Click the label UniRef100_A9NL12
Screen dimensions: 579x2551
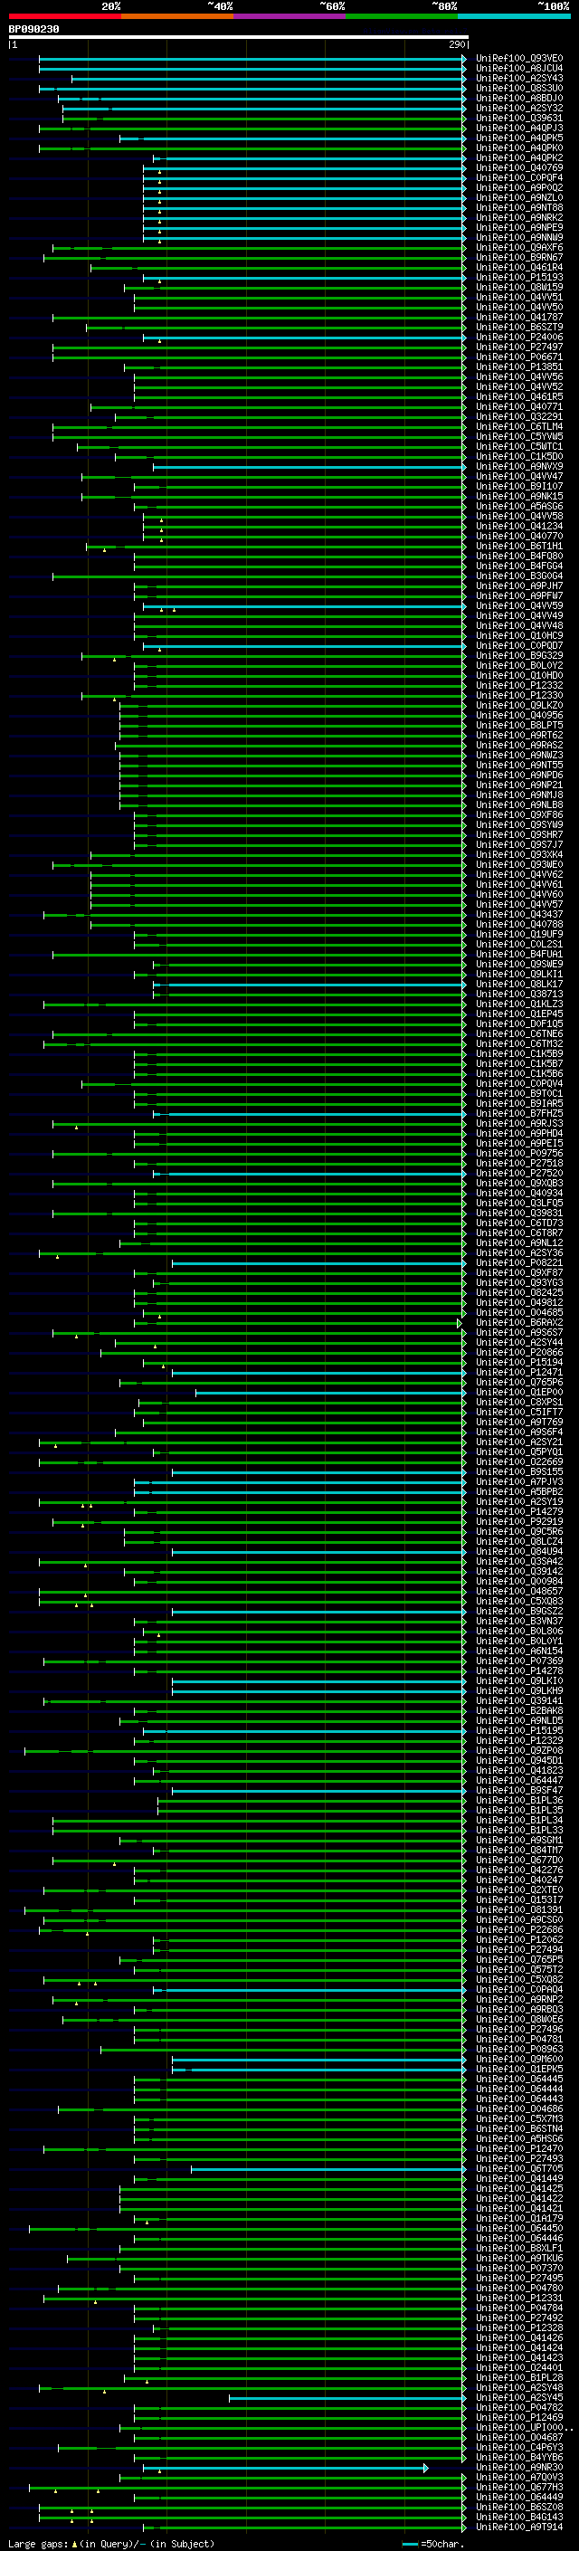click(x=518, y=1242)
